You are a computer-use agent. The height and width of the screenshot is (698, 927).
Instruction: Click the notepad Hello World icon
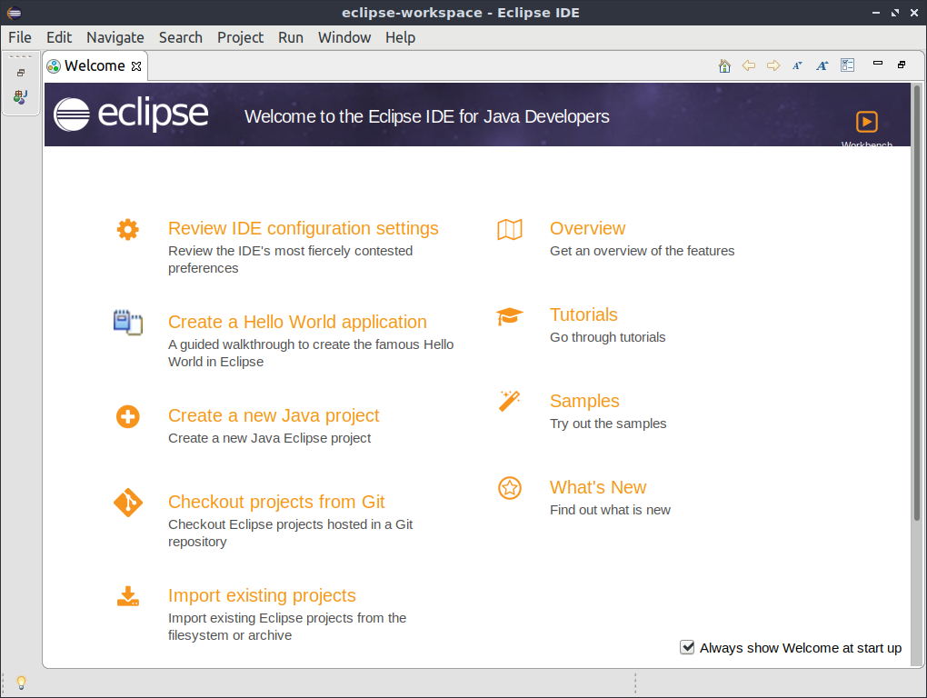point(128,323)
